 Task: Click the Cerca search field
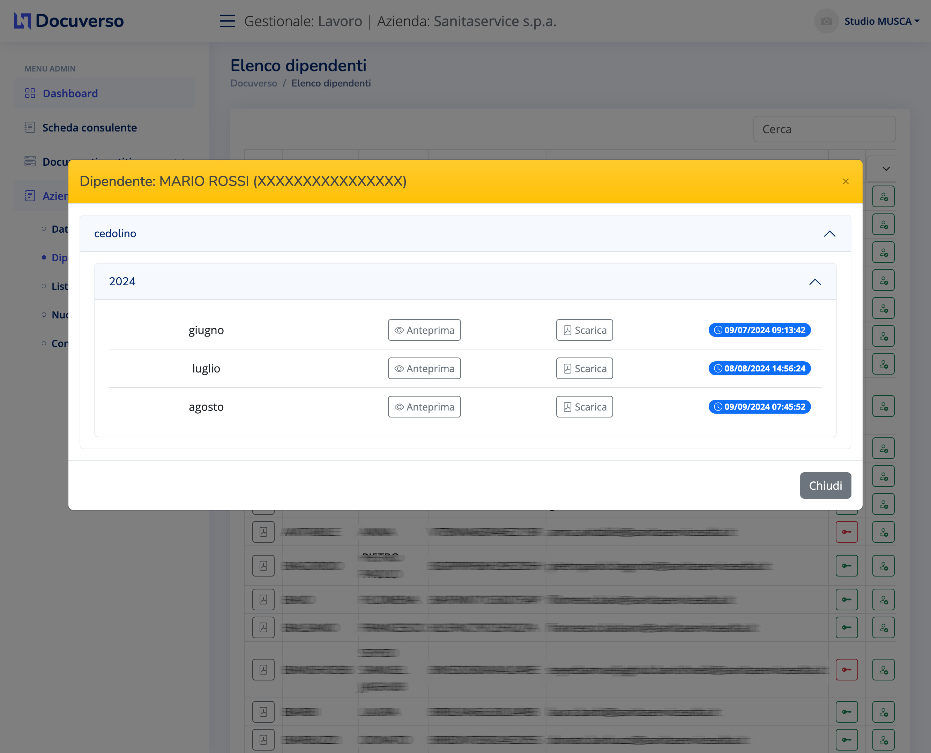tap(824, 129)
